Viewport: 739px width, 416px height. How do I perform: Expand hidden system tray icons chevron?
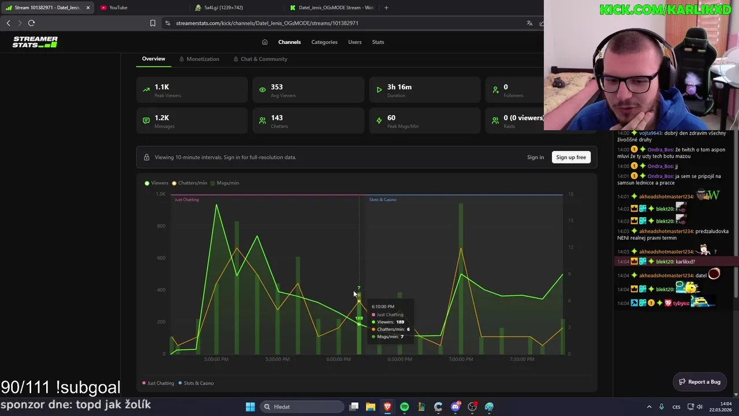(648, 407)
